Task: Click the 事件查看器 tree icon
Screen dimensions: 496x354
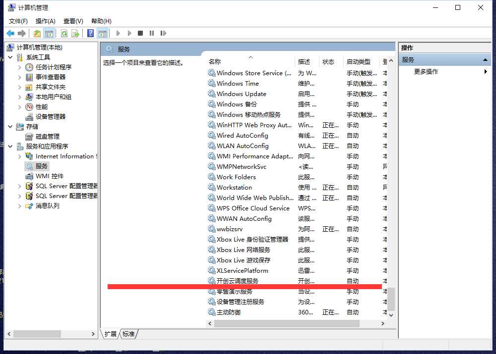Action: pyautogui.click(x=29, y=77)
